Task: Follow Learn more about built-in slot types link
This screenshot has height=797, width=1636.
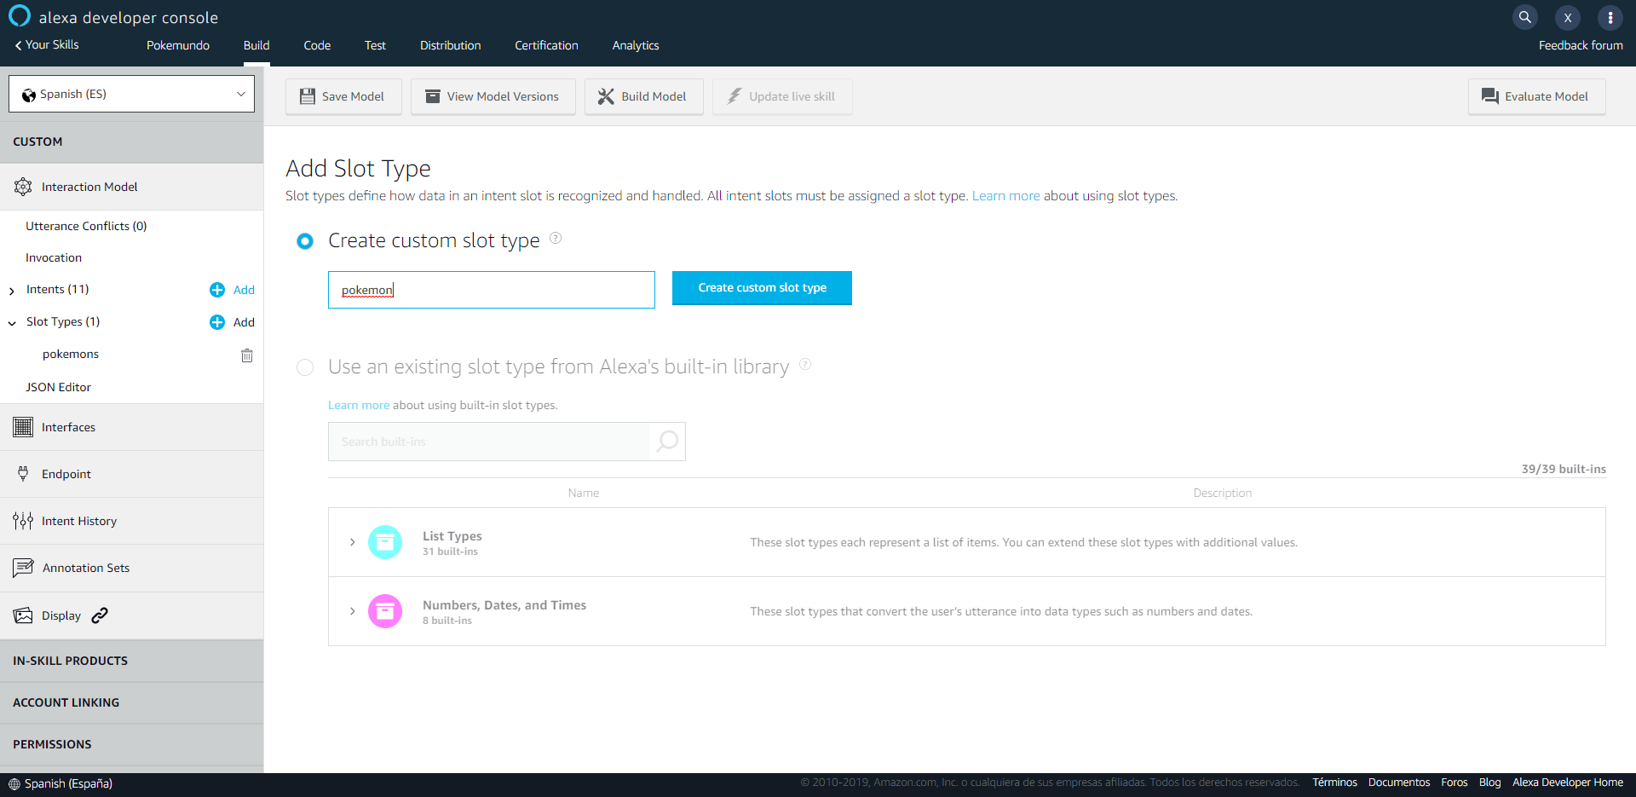Action: tap(359, 405)
